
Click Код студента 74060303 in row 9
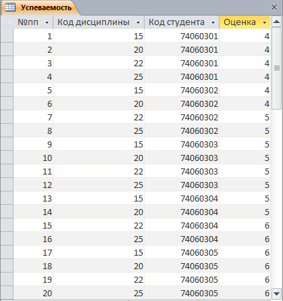[x=182, y=144]
